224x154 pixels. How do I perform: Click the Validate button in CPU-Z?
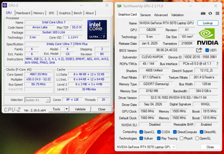point(80,109)
